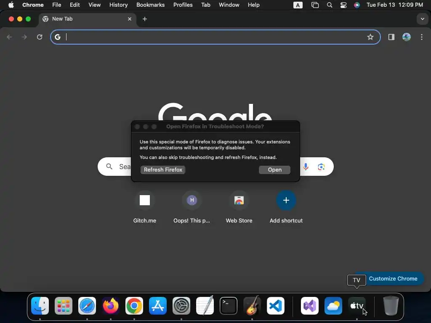Viewport: 431px width, 323px height.
Task: Open the Apple menu
Action: pos(11,5)
